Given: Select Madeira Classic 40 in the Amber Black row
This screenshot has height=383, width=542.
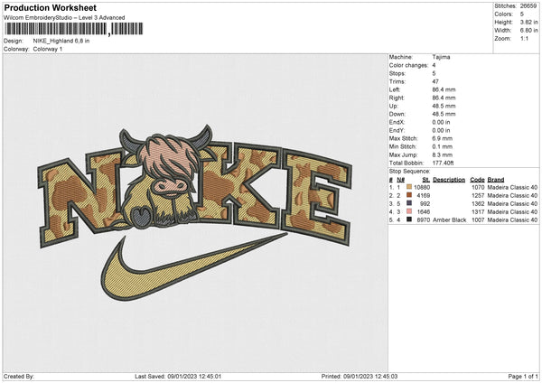Looking at the screenshot, I should (512, 220).
